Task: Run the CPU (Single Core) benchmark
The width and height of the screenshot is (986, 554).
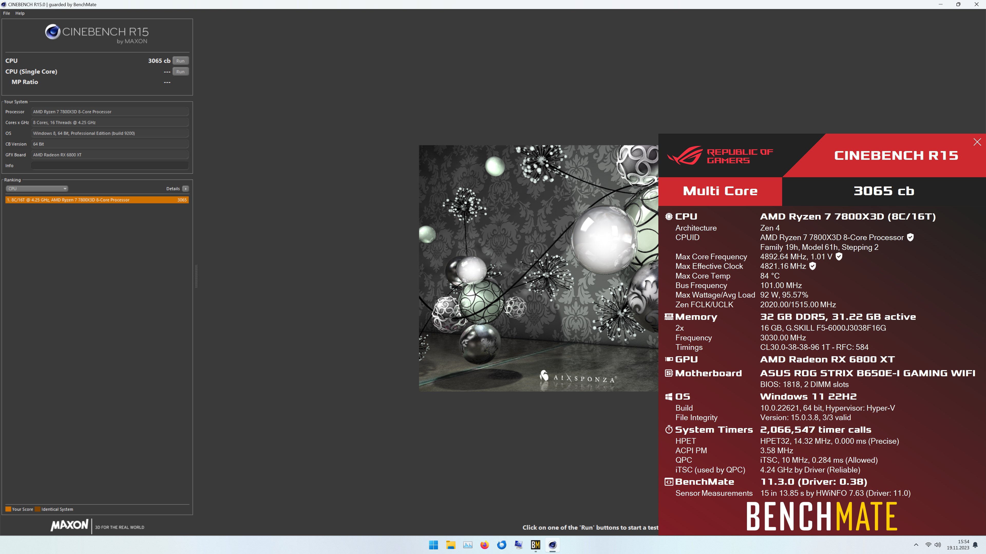Action: coord(180,72)
